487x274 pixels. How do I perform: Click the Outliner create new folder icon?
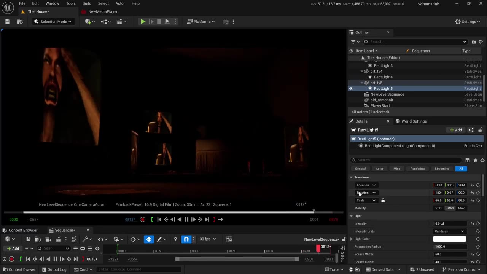click(474, 41)
